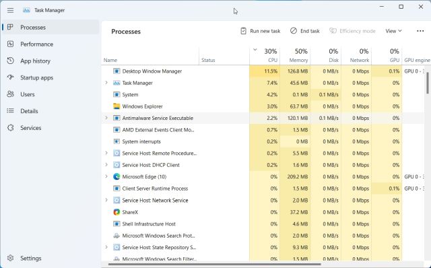Image resolution: width=431 pixels, height=268 pixels.
Task: Click the Task Manager title bar app icon
Action: (x=26, y=10)
